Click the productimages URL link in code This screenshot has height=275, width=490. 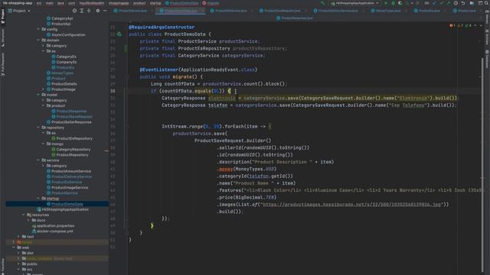tap(351, 205)
